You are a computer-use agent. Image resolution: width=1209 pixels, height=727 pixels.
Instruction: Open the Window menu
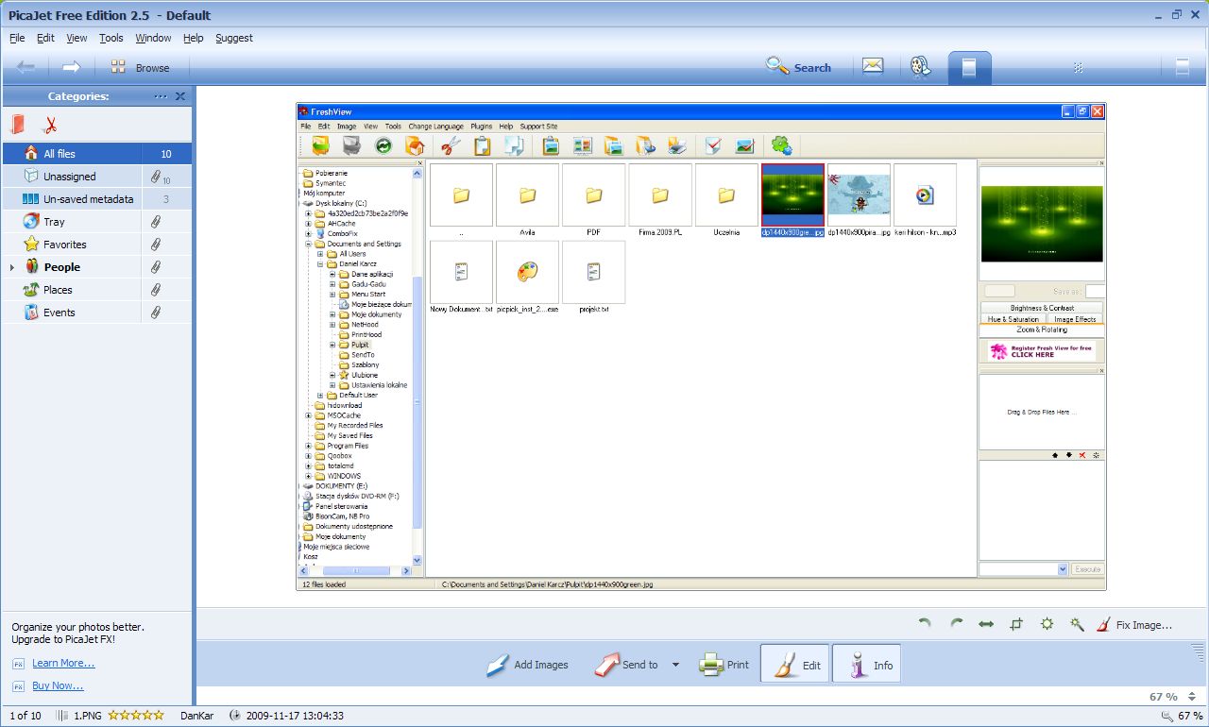point(153,38)
